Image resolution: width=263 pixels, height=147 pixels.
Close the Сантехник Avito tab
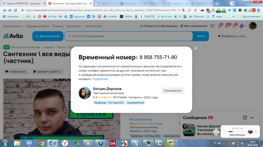pyautogui.click(x=90, y=3)
